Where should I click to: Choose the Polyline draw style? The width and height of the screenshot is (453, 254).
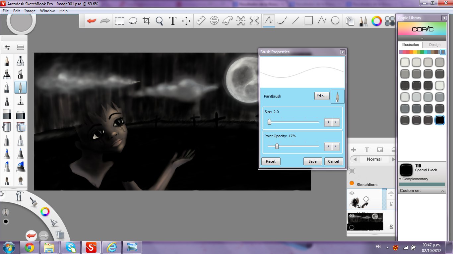click(322, 21)
